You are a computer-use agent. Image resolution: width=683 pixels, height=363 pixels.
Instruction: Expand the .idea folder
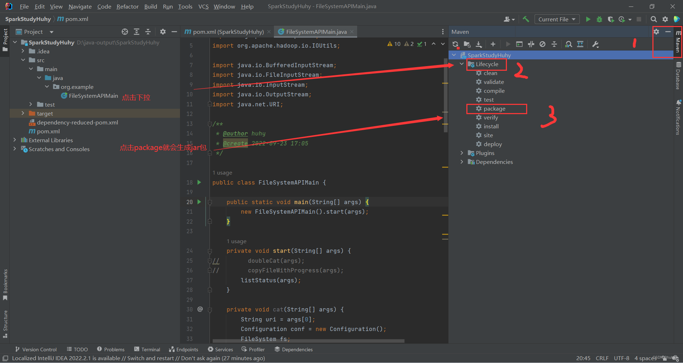tap(23, 51)
